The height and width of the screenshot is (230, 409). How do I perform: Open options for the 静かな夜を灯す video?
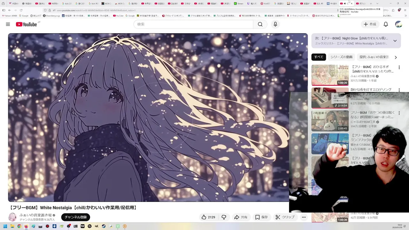coord(399,90)
